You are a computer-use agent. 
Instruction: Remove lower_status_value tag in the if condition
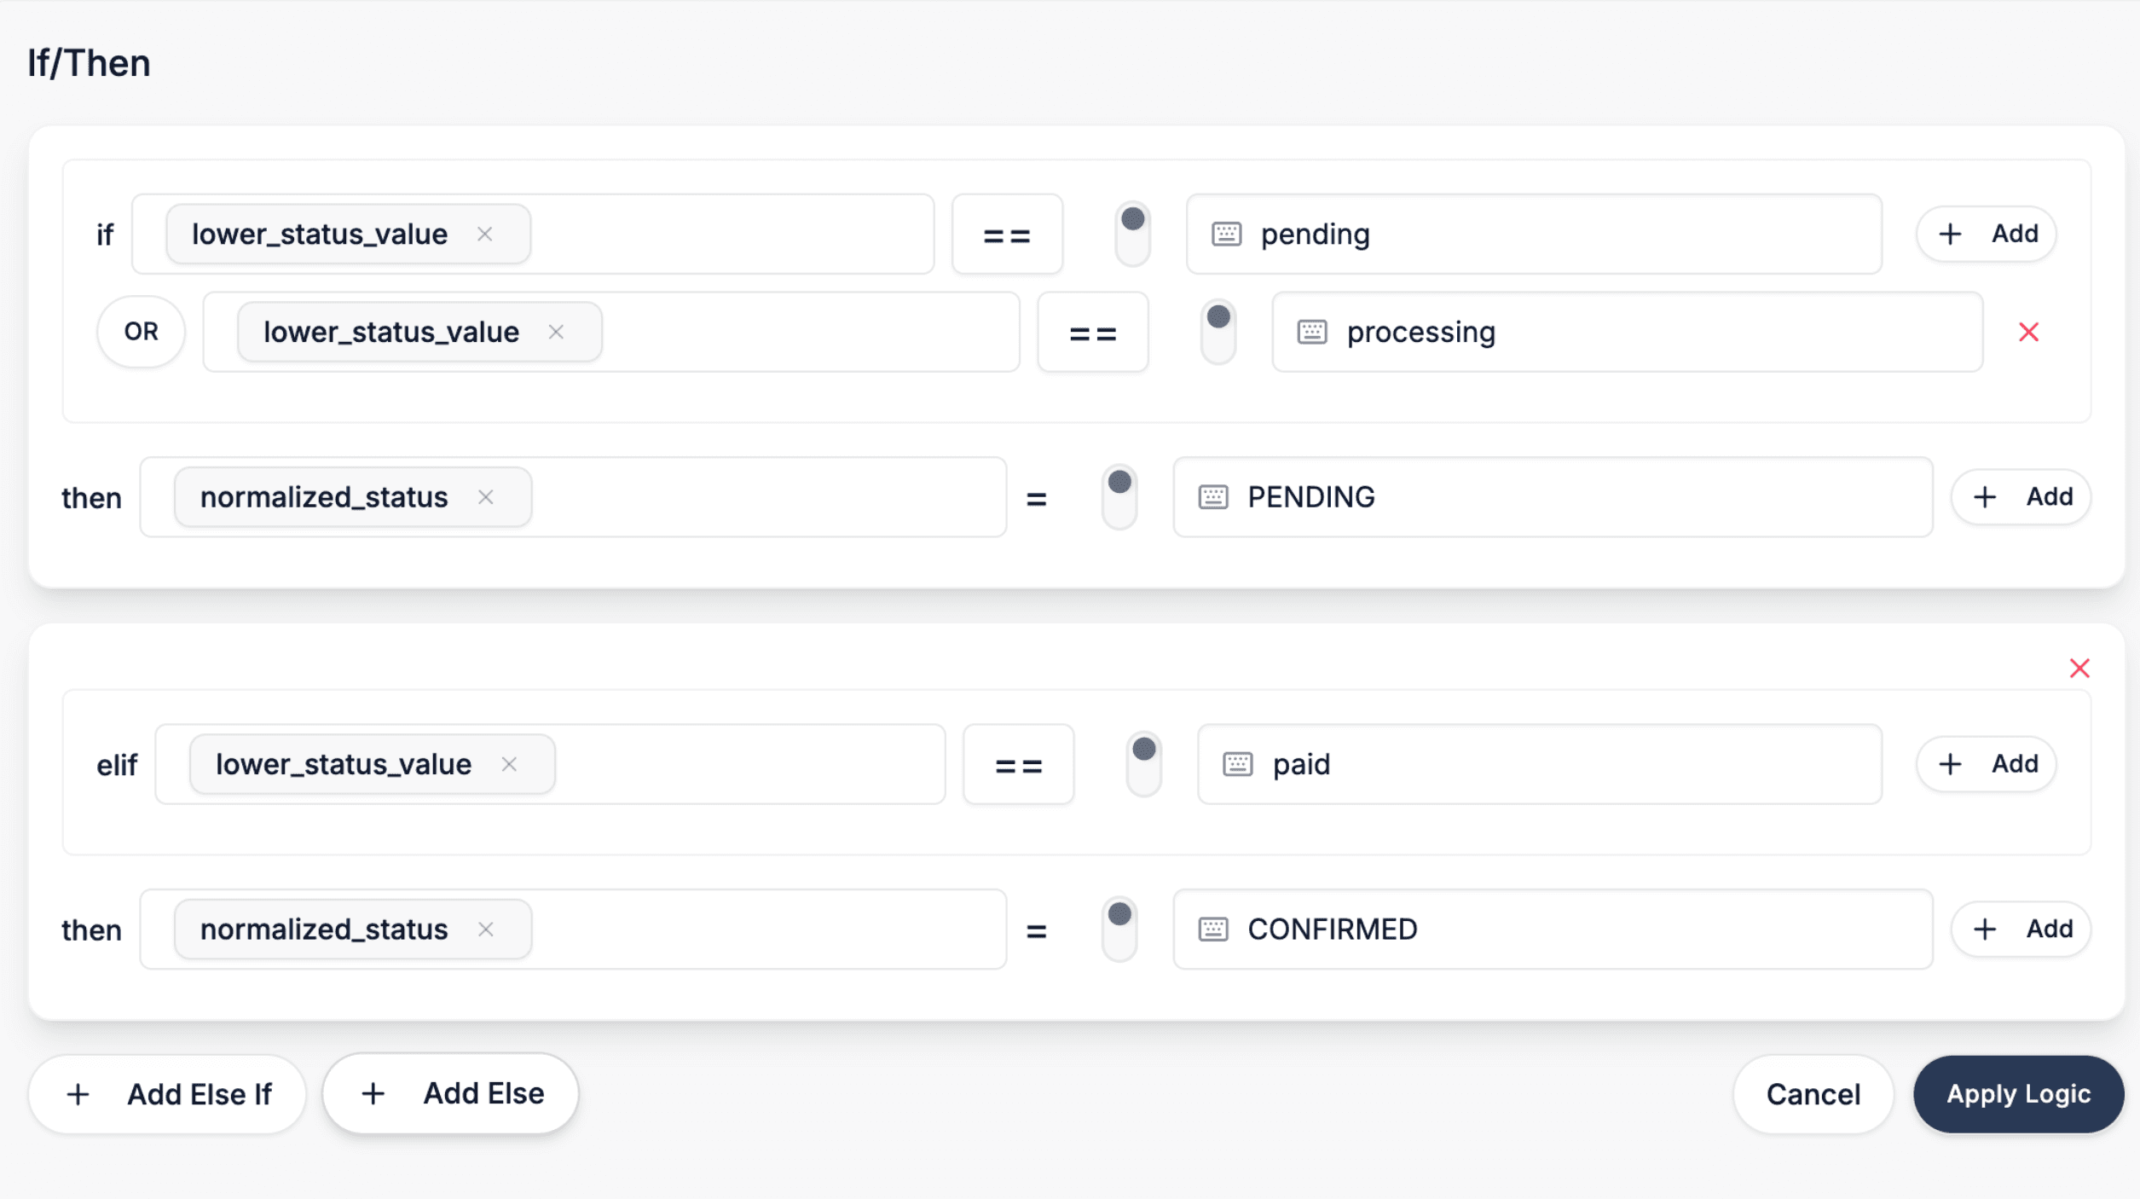click(x=484, y=234)
